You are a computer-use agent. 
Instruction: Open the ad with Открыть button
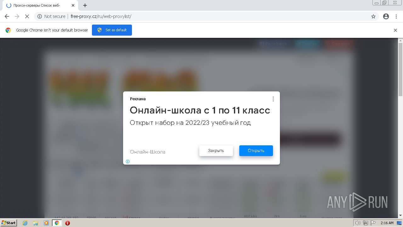click(256, 151)
